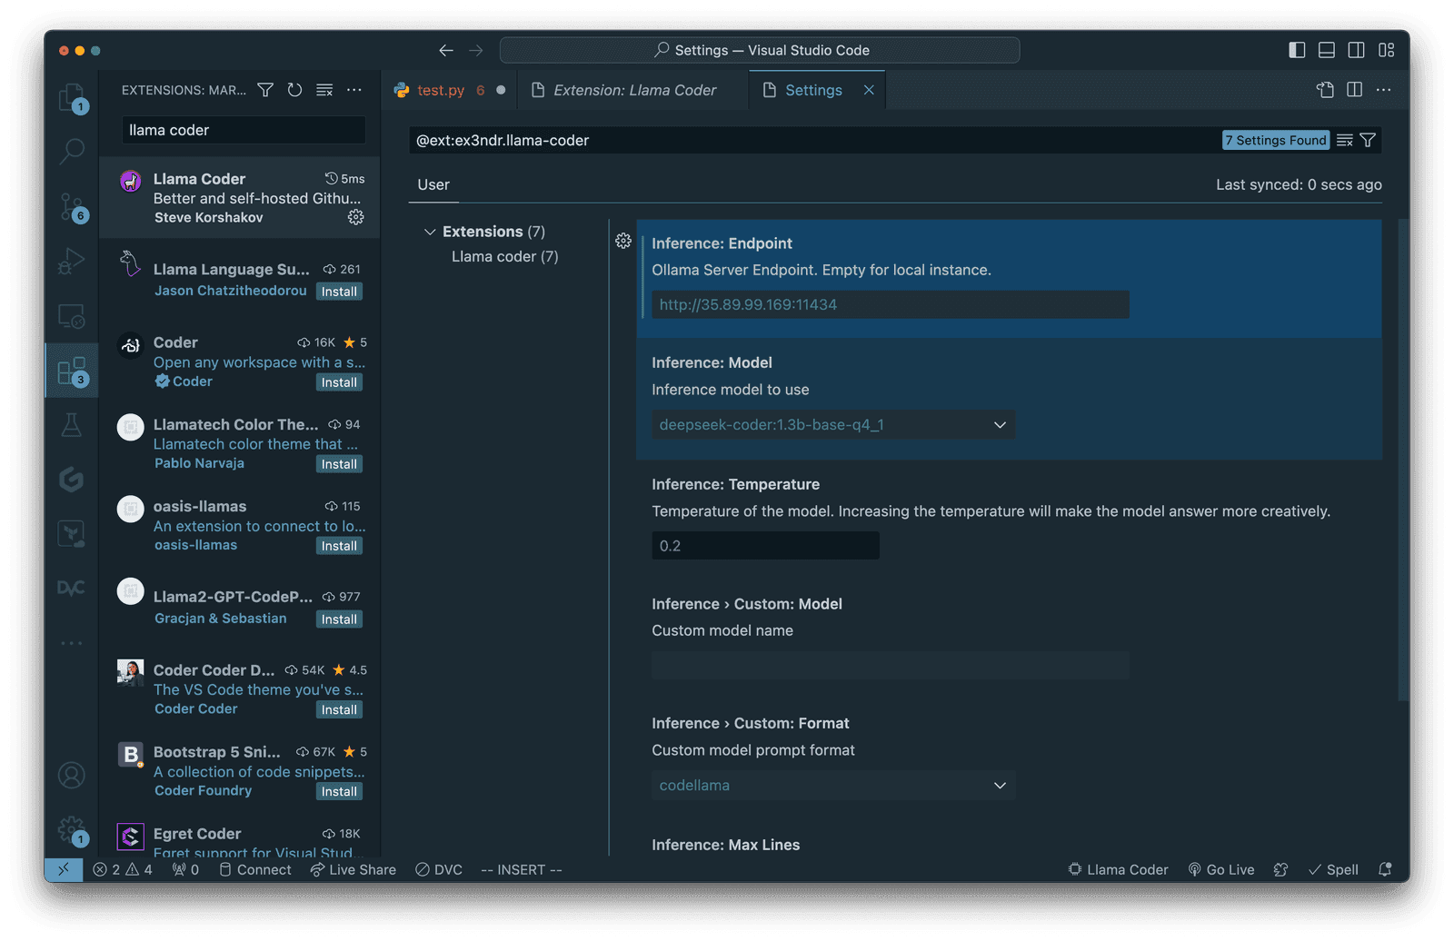Click the Custom Model name field
The width and height of the screenshot is (1454, 941).
891,665
